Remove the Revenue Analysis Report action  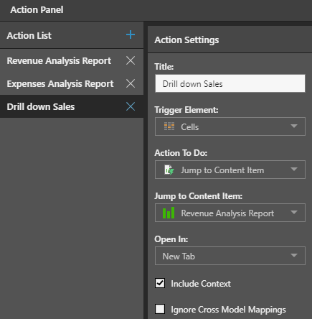[131, 60]
